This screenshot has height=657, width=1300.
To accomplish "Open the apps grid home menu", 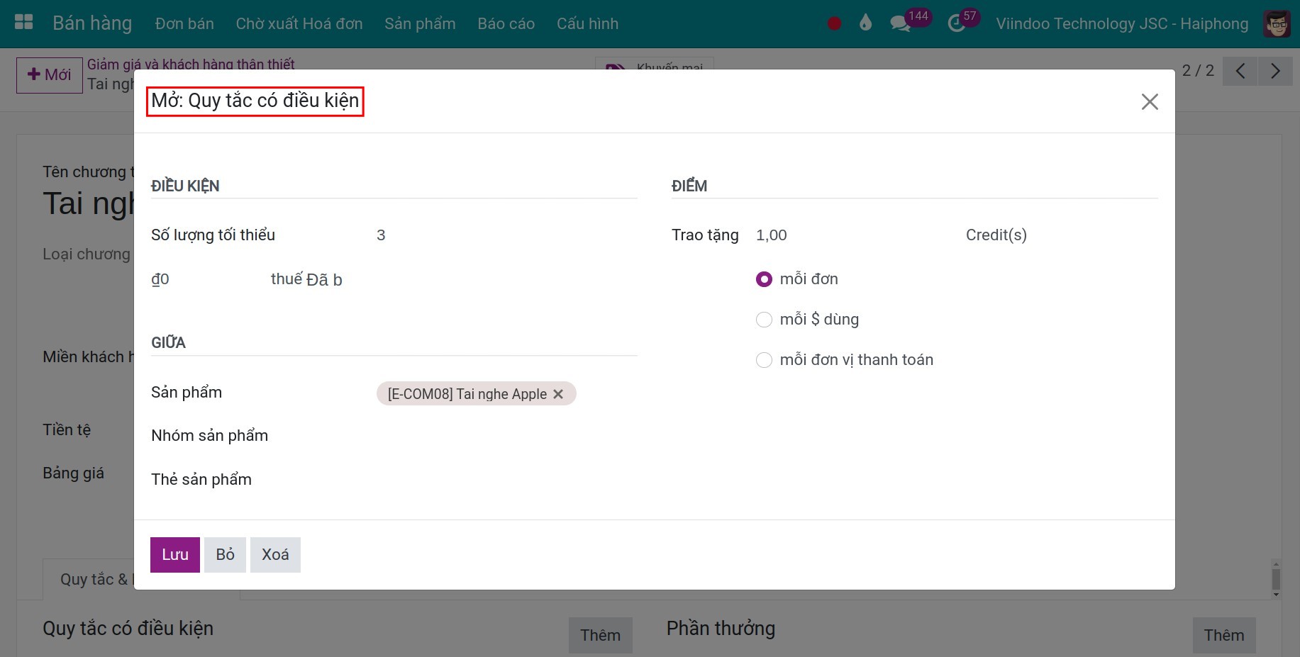I will coord(23,23).
